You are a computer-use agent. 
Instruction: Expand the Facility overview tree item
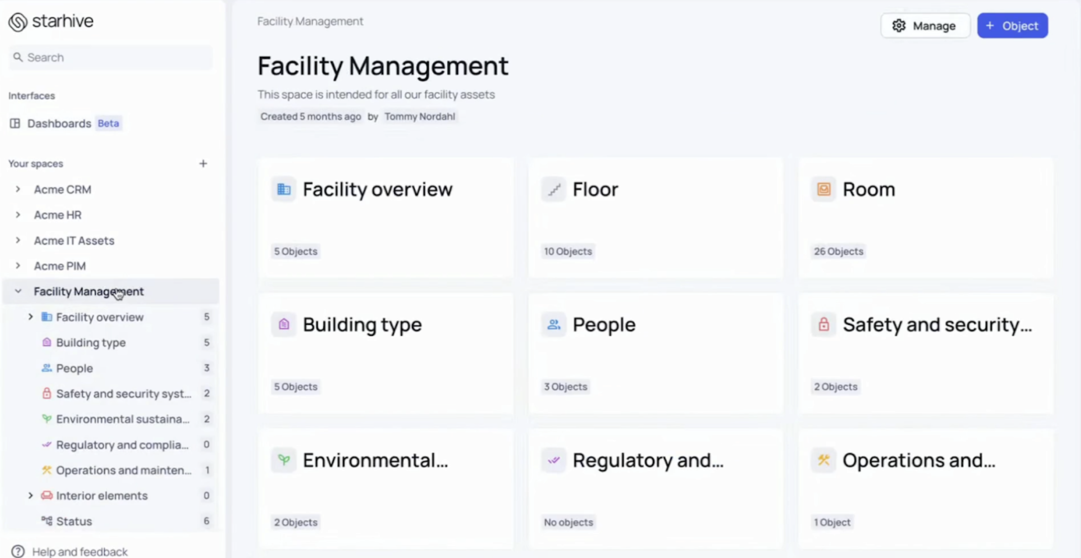(x=30, y=316)
